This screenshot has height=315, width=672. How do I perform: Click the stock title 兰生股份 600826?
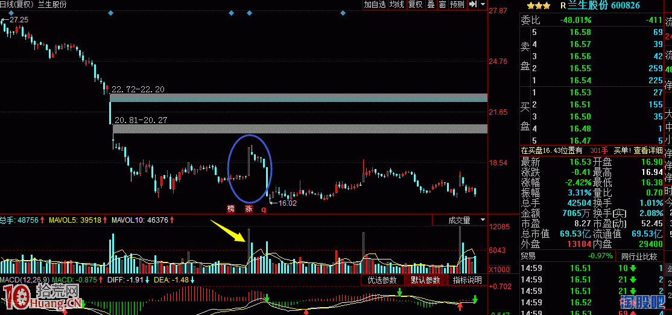pos(604,5)
